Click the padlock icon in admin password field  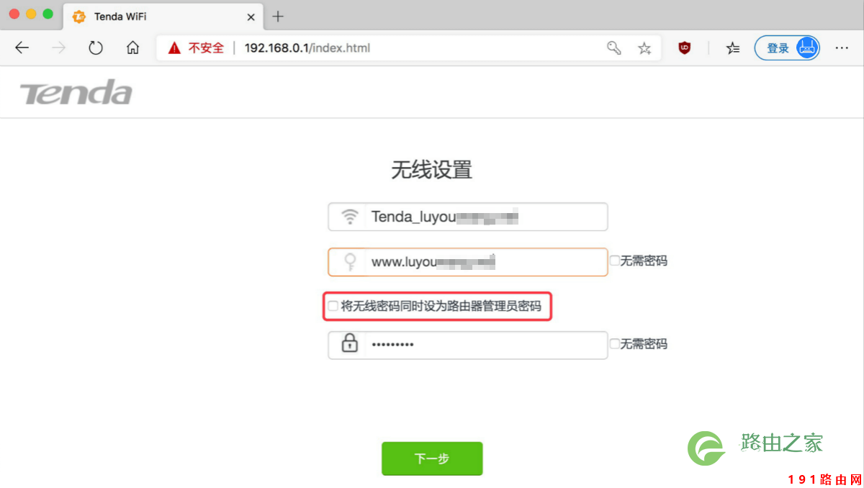click(350, 344)
